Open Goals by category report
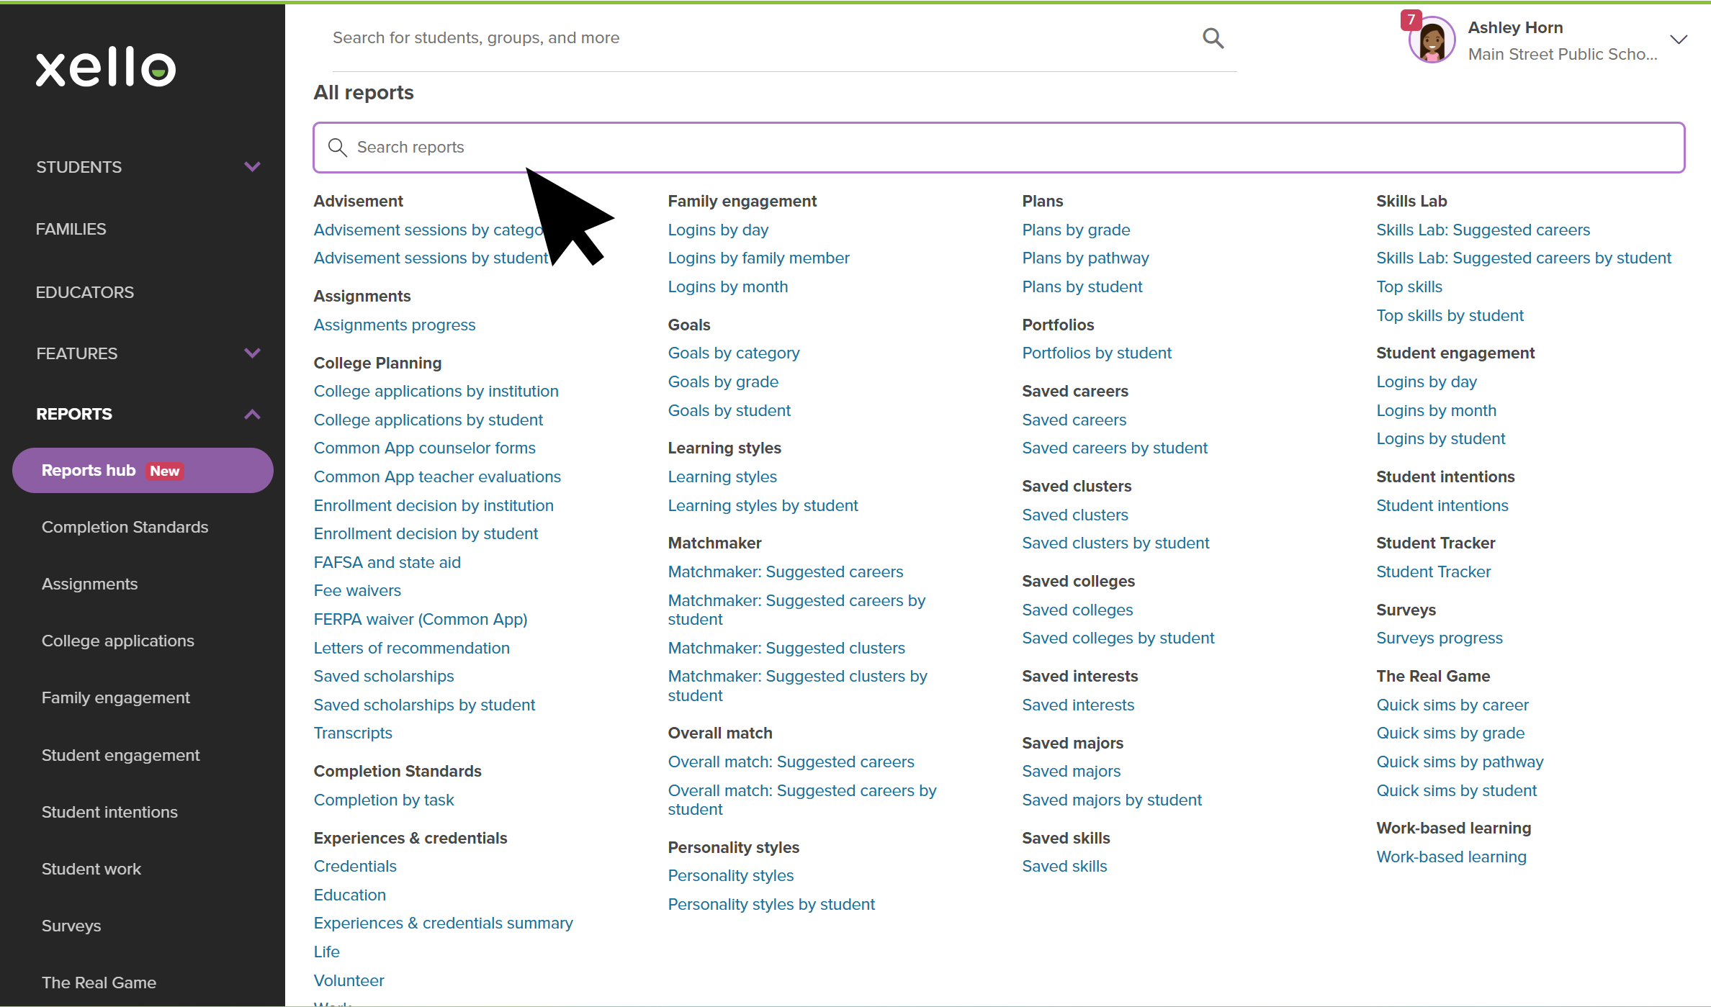Viewport: 1711px width, 1007px height. [x=734, y=353]
